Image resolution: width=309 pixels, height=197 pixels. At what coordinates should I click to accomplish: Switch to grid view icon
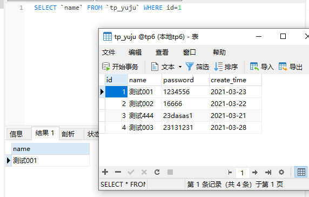coord(301,172)
